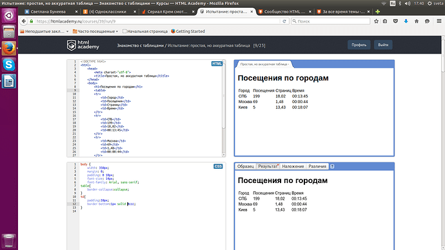The width and height of the screenshot is (445, 250).
Task: Click the CSS label badge in editor
Action: tap(218, 166)
